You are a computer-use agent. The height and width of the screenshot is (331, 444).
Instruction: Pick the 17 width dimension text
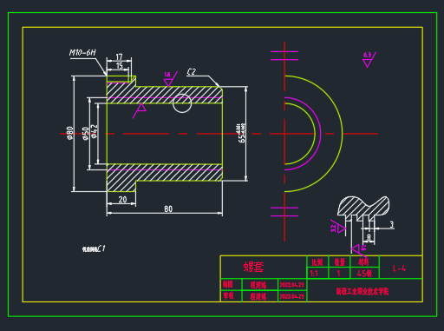(x=119, y=56)
